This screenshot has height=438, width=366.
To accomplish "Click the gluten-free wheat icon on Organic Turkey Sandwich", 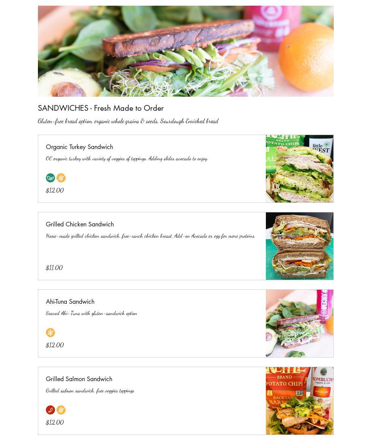I will (x=61, y=178).
